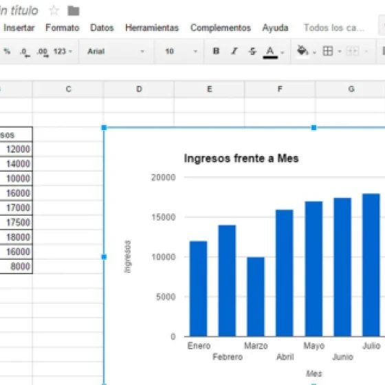Star the untitled spreadsheet
Image resolution: width=385 pixels, height=385 pixels.
[54, 10]
